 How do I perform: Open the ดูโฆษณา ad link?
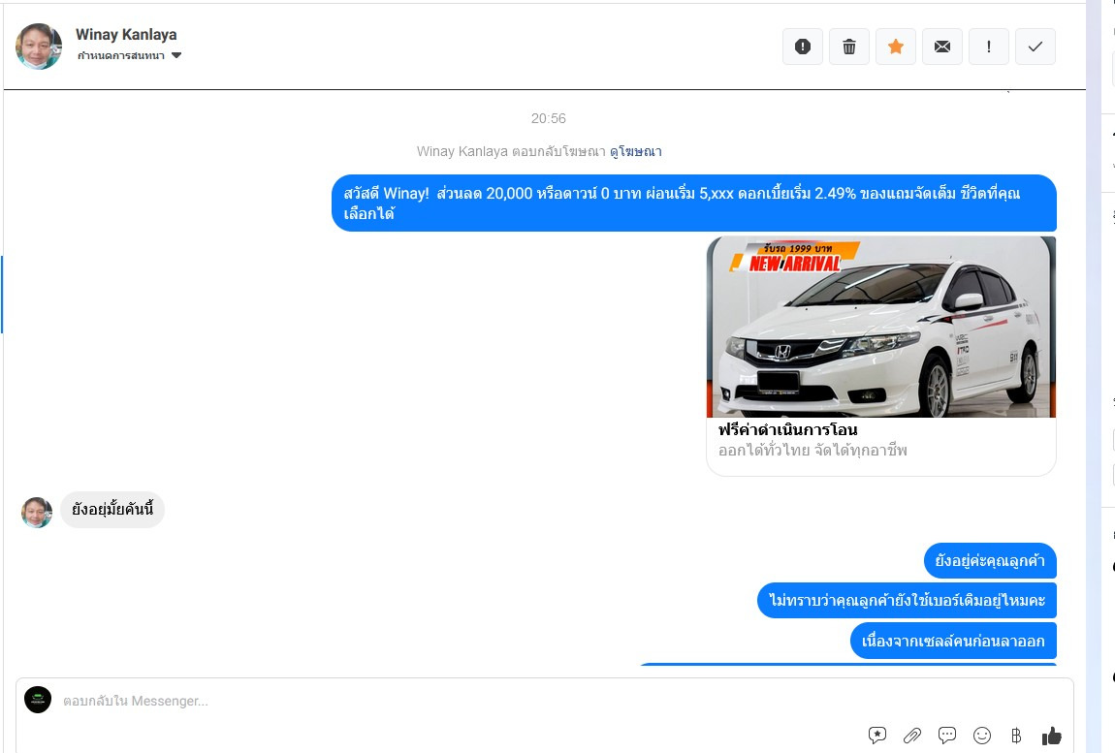636,151
